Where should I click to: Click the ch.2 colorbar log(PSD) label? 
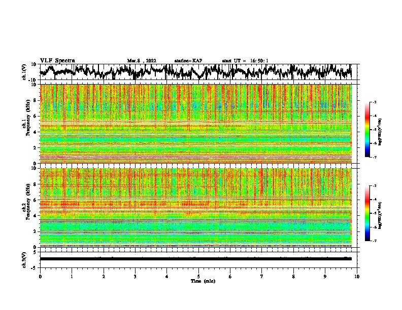tap(380, 215)
